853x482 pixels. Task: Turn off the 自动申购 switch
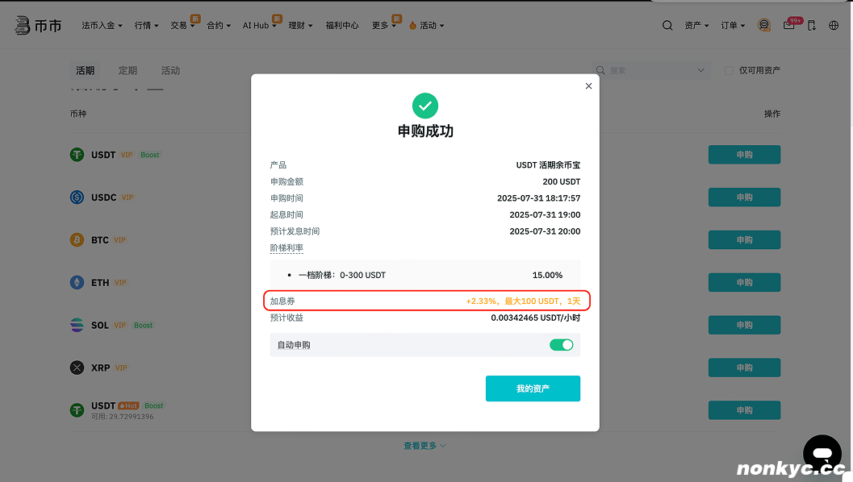tap(561, 345)
